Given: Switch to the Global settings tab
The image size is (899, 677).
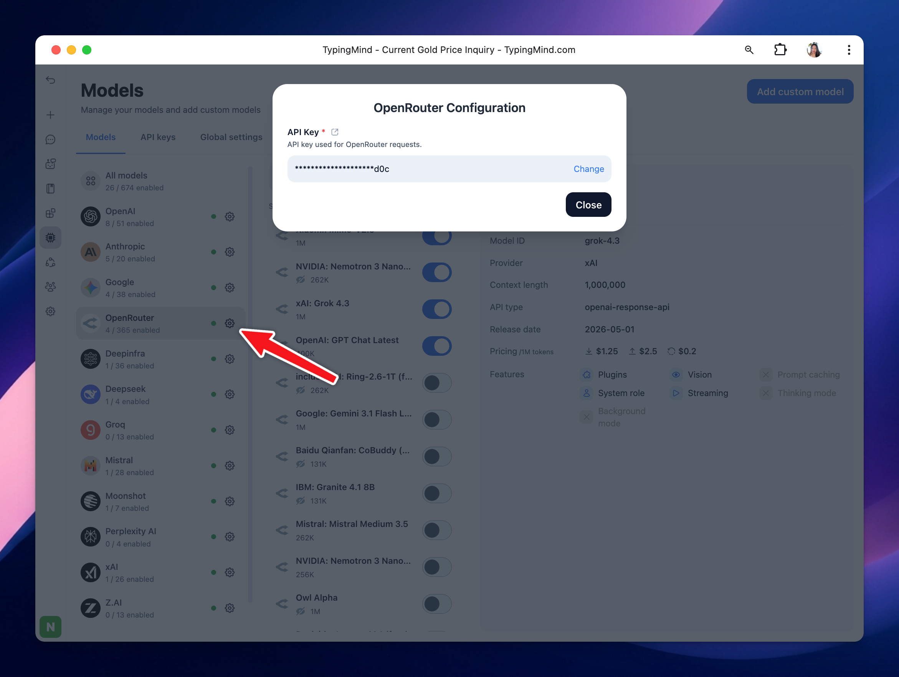Looking at the screenshot, I should 231,137.
